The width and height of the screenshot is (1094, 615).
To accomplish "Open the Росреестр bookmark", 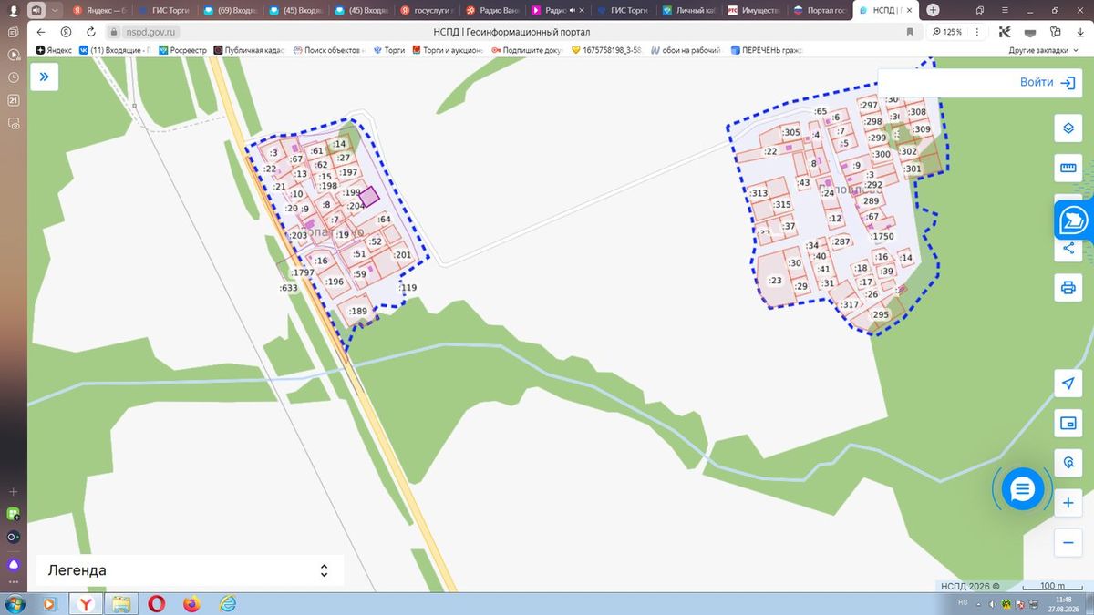I will pos(182,50).
